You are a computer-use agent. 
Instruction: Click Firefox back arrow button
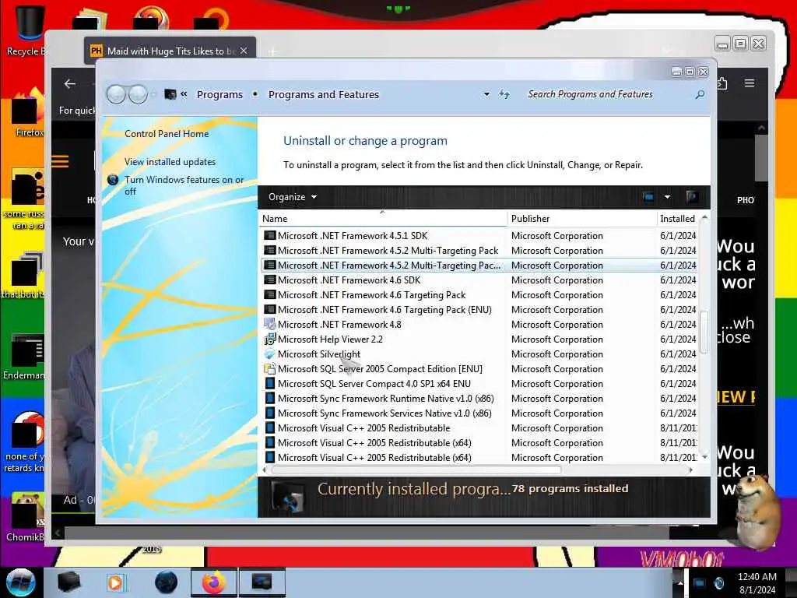pos(69,84)
